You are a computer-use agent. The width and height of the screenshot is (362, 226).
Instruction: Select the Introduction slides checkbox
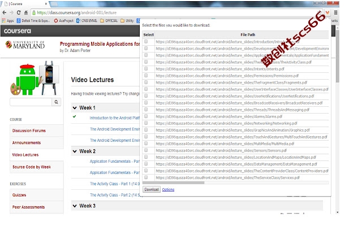(x=146, y=41)
